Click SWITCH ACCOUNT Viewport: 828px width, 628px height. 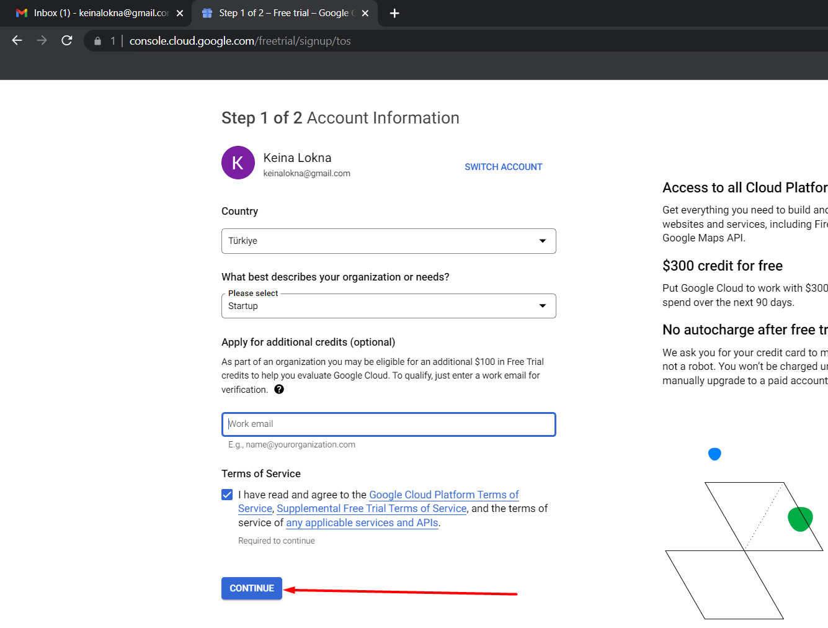pyautogui.click(x=504, y=167)
